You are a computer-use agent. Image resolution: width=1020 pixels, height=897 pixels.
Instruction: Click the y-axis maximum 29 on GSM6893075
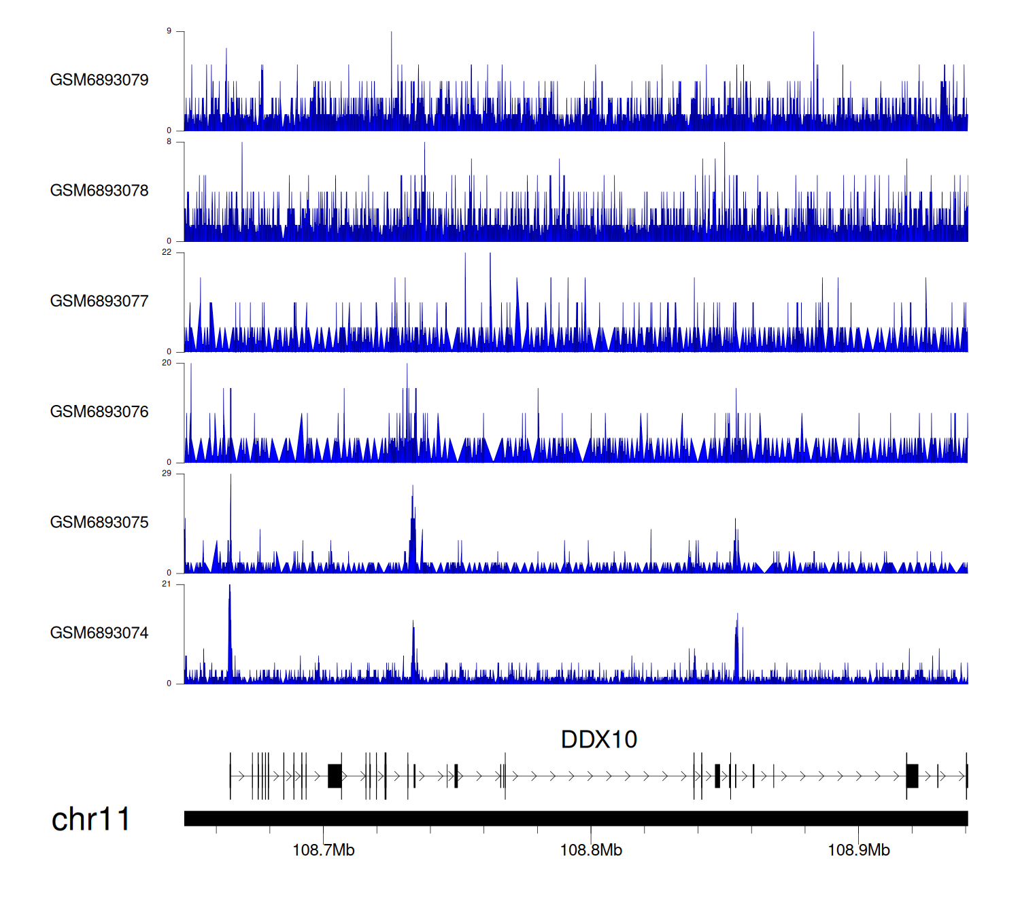click(x=167, y=474)
